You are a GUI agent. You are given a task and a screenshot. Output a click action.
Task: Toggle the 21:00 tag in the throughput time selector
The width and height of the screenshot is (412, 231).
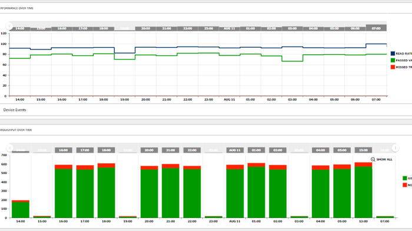(x=171, y=150)
